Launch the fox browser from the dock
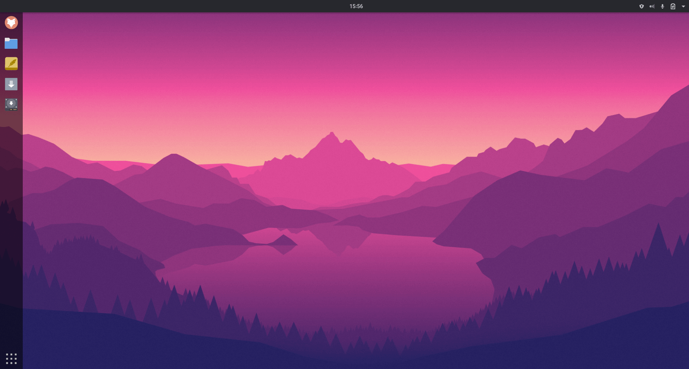This screenshot has width=689, height=369. coord(11,23)
